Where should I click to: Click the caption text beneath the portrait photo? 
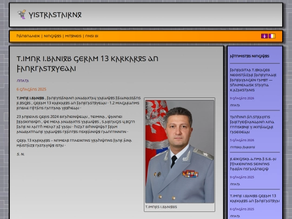pyautogui.click(x=161, y=207)
